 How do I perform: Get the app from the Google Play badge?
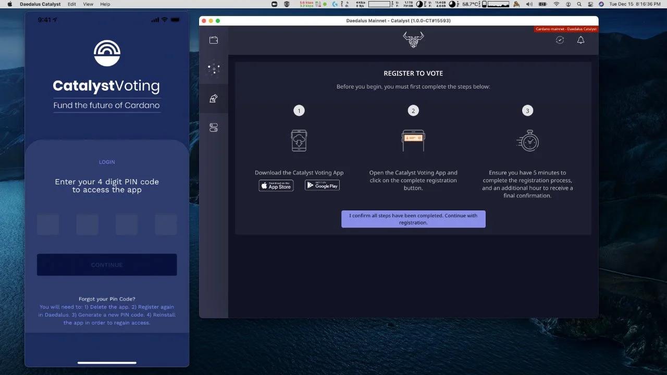point(322,185)
